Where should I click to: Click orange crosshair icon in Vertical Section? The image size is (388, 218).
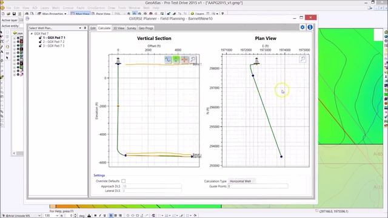click(x=184, y=59)
